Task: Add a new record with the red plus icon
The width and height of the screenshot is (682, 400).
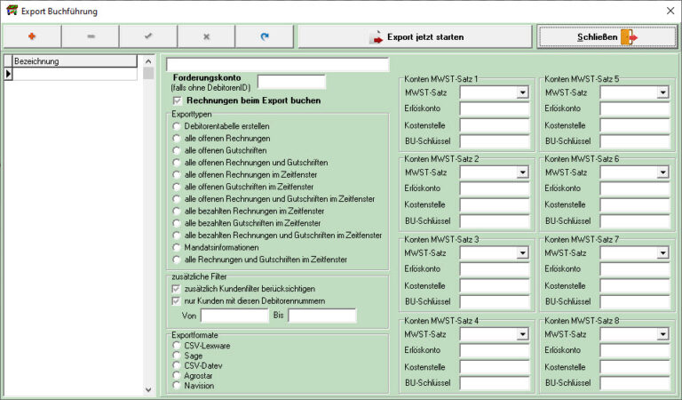Action: coord(32,36)
